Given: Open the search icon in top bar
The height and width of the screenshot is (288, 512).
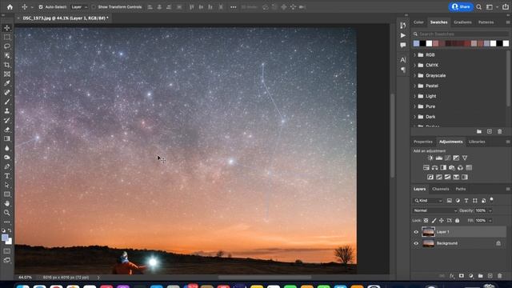Looking at the screenshot, I should click(478, 7).
